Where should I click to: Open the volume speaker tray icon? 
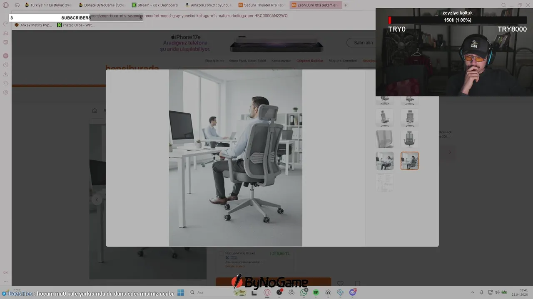(497, 292)
